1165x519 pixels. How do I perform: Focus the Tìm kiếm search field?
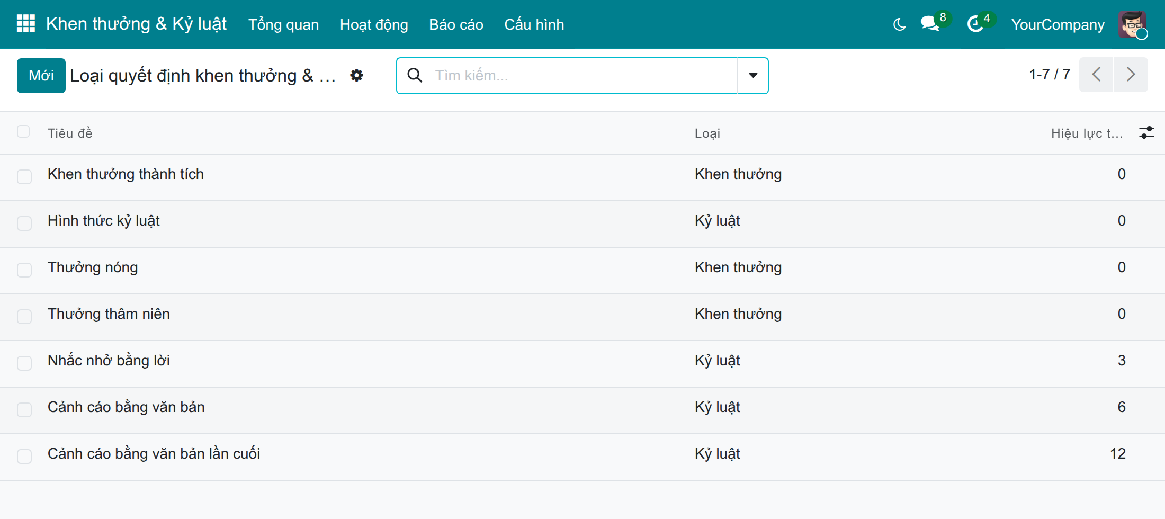(582, 75)
